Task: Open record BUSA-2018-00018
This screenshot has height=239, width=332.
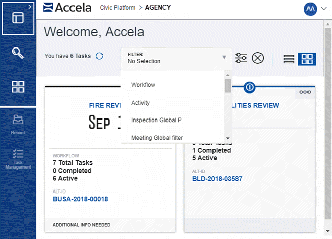Action: [80, 199]
